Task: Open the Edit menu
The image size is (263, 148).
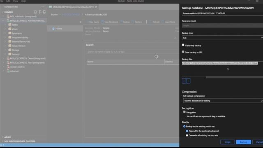Action: click(8, 1)
